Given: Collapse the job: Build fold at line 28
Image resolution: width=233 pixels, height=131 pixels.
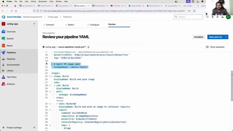Looking at the screenshot, I should click(50, 86).
